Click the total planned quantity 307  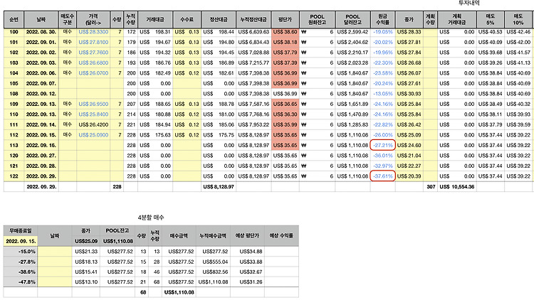431,187
